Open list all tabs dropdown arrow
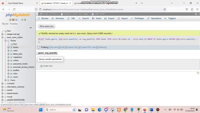200x113 pixels. pyautogui.click(x=172, y=3)
